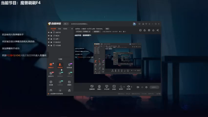Click 修改 button next to room title
Viewport: 208px width, 117px height.
107,29
